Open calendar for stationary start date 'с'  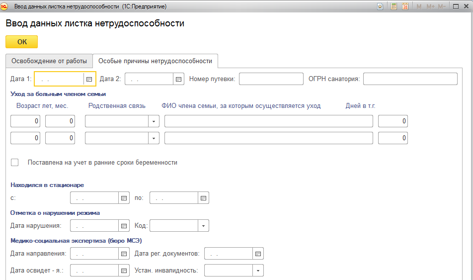124,198
